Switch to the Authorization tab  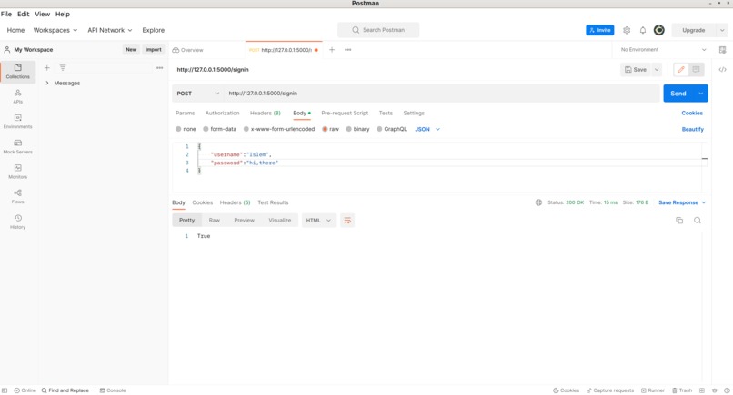tap(222, 113)
